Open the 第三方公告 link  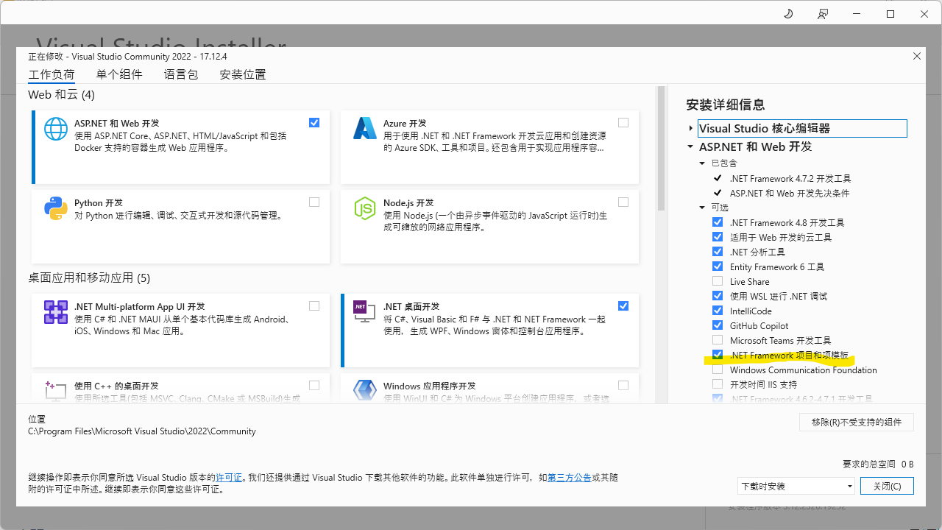[570, 478]
